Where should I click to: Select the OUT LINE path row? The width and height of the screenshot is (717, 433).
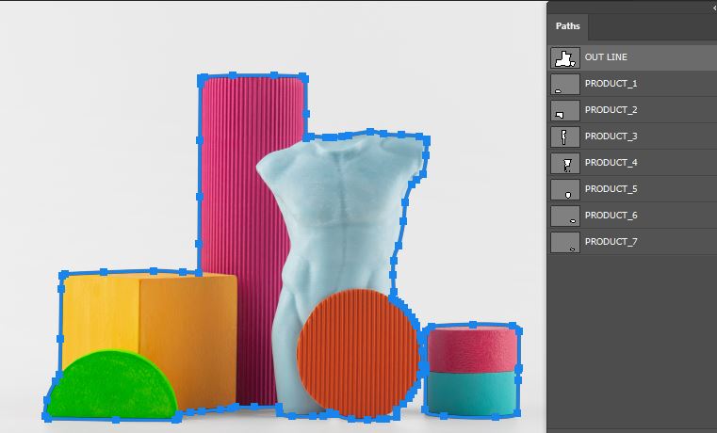tap(632, 57)
